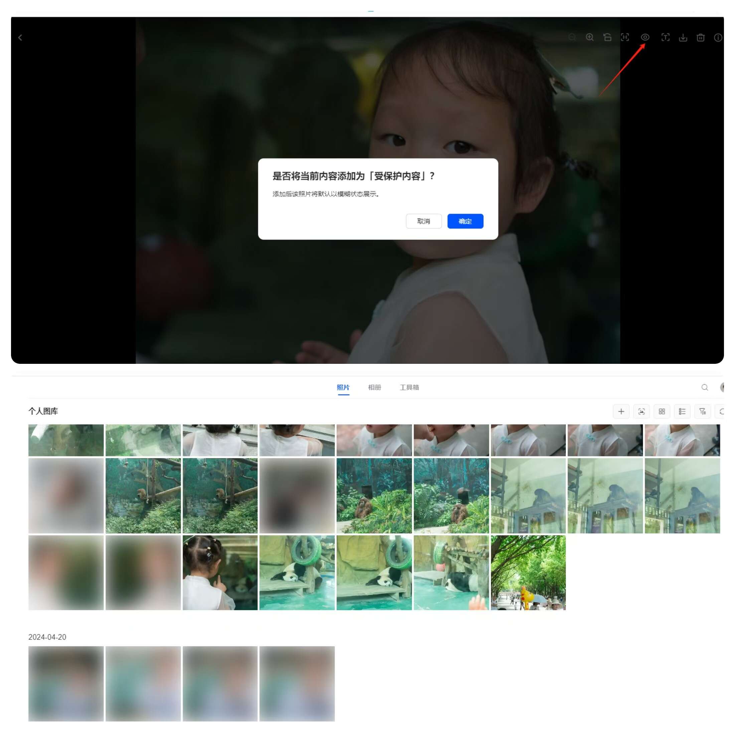
Task: Open the 相册 tab
Action: coord(374,387)
